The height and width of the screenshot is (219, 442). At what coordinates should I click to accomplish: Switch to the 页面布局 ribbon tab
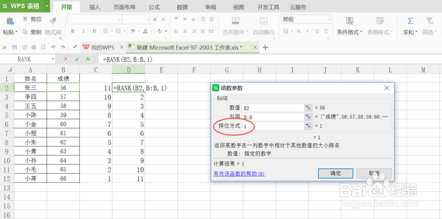pos(124,8)
